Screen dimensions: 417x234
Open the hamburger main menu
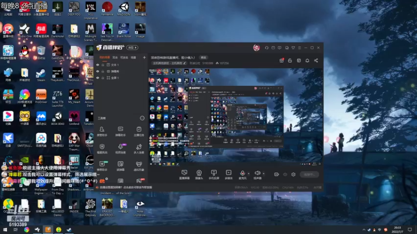(x=299, y=48)
